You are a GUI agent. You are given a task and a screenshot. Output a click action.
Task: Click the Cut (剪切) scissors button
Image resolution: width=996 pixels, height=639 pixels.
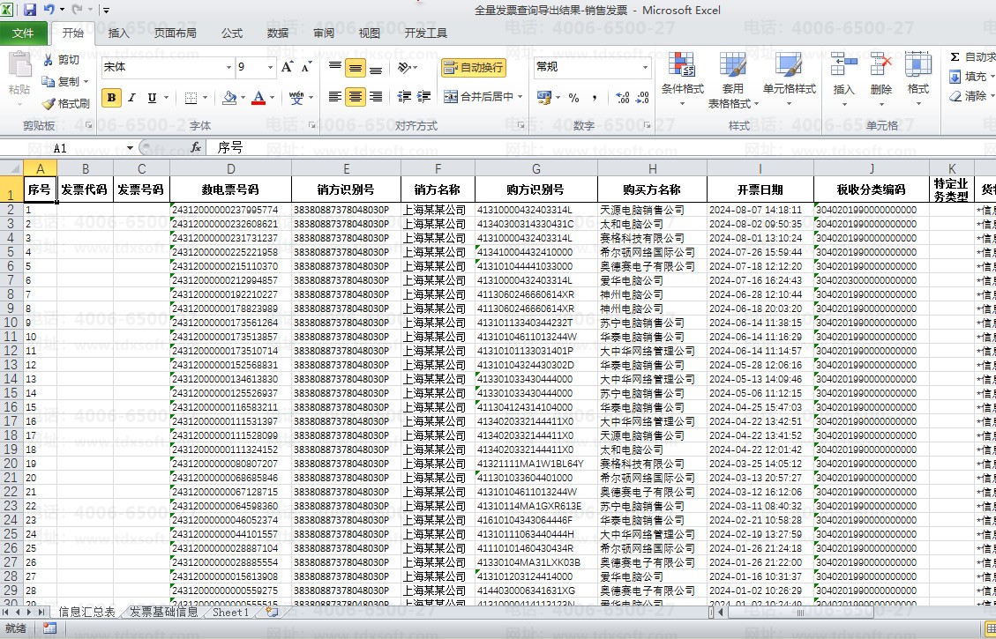pyautogui.click(x=60, y=60)
